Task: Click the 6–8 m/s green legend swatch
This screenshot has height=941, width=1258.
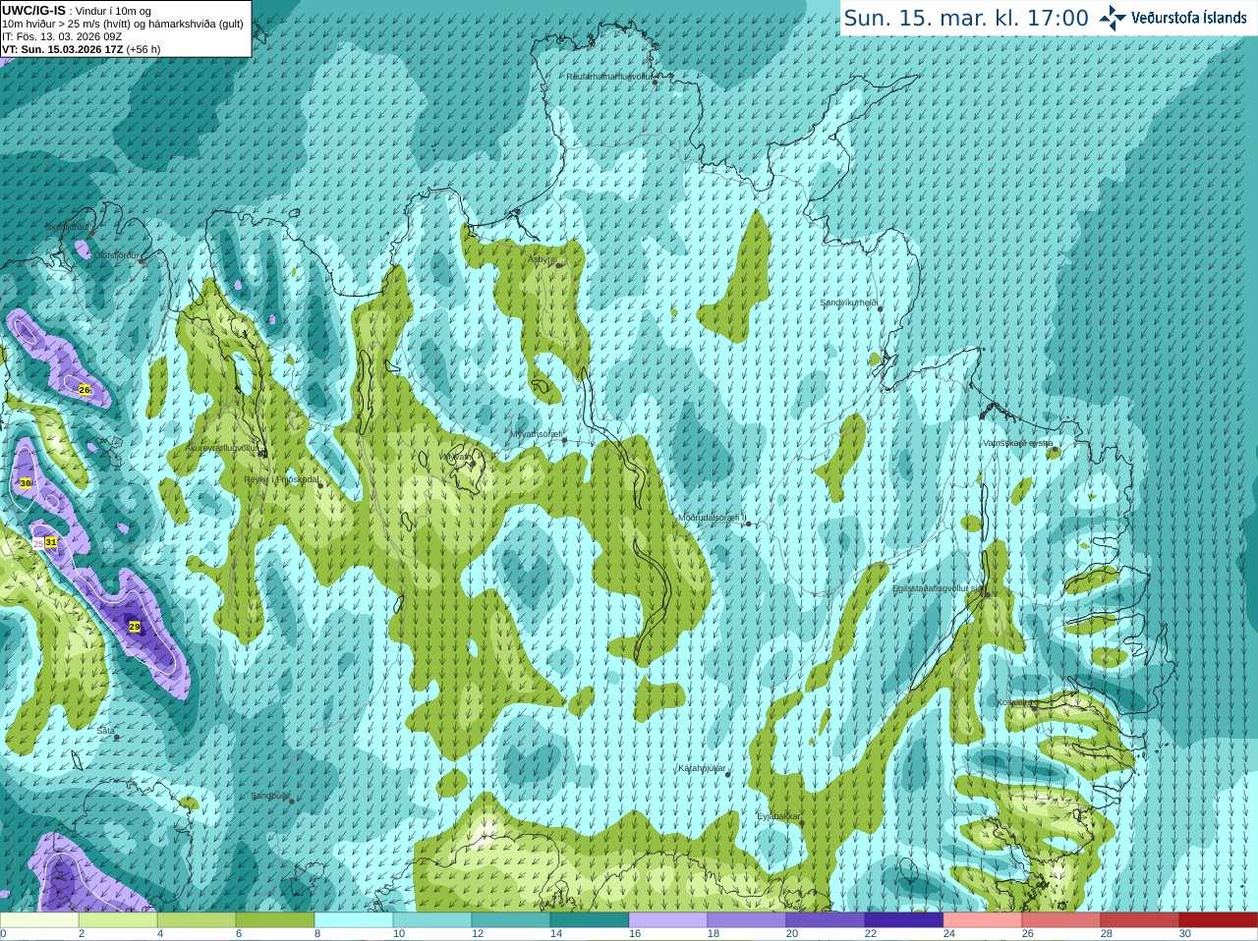Action: click(x=275, y=919)
